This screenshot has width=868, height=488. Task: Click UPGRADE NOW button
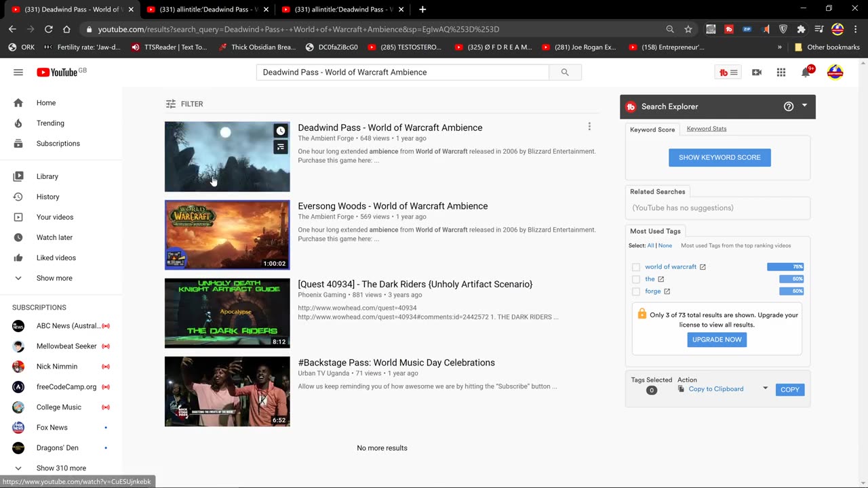click(717, 340)
